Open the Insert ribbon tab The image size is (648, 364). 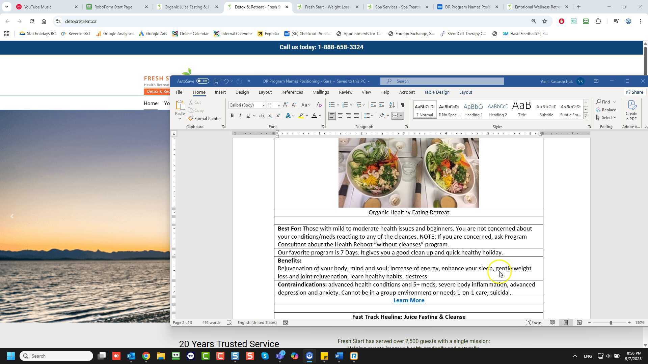(x=220, y=92)
